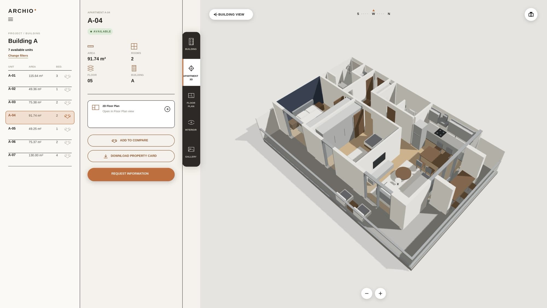Click the rooms grid icon
Screen dimensions: 547x308
(x=134, y=46)
